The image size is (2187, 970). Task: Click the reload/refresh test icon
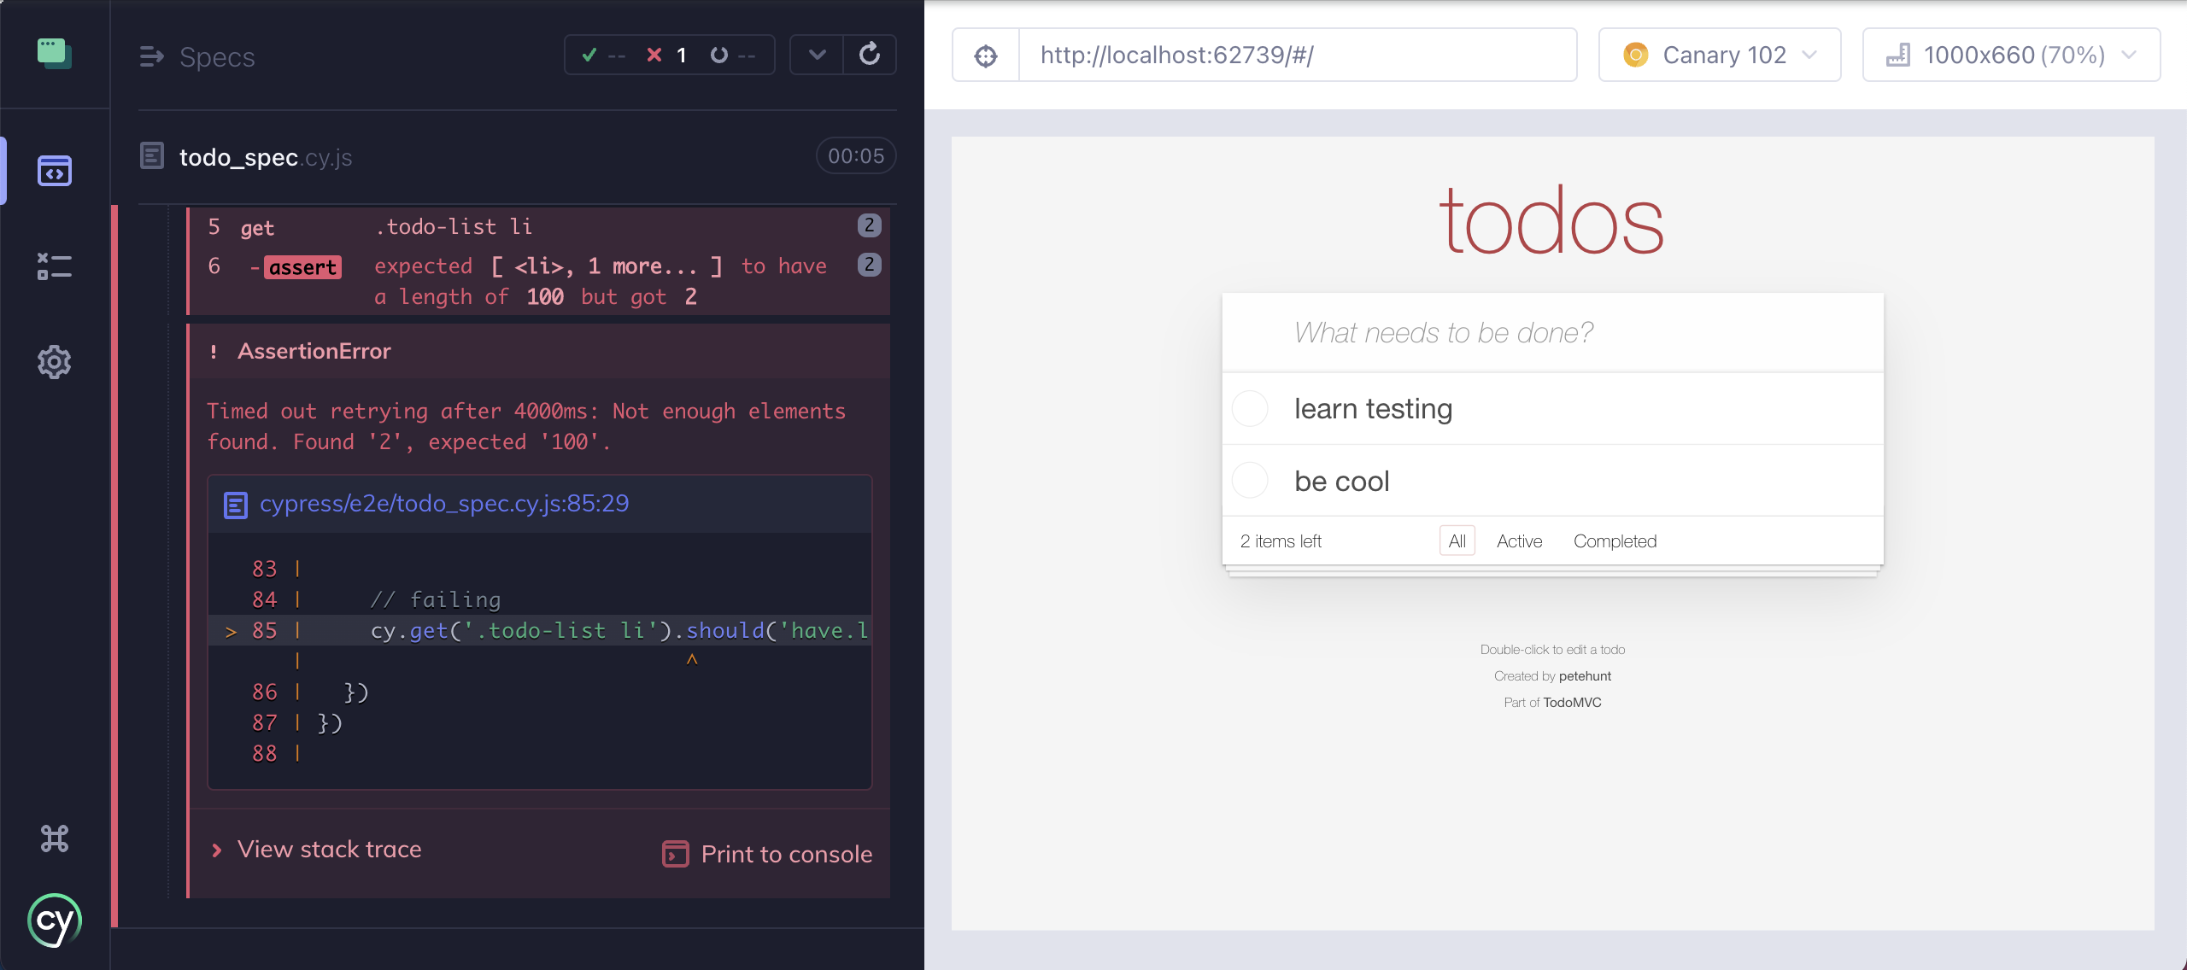(x=869, y=55)
